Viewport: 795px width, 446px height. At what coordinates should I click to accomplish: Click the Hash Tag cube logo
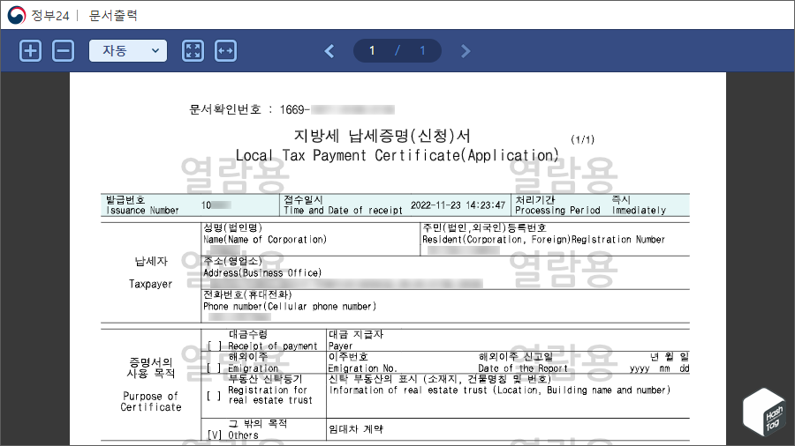pos(765,413)
